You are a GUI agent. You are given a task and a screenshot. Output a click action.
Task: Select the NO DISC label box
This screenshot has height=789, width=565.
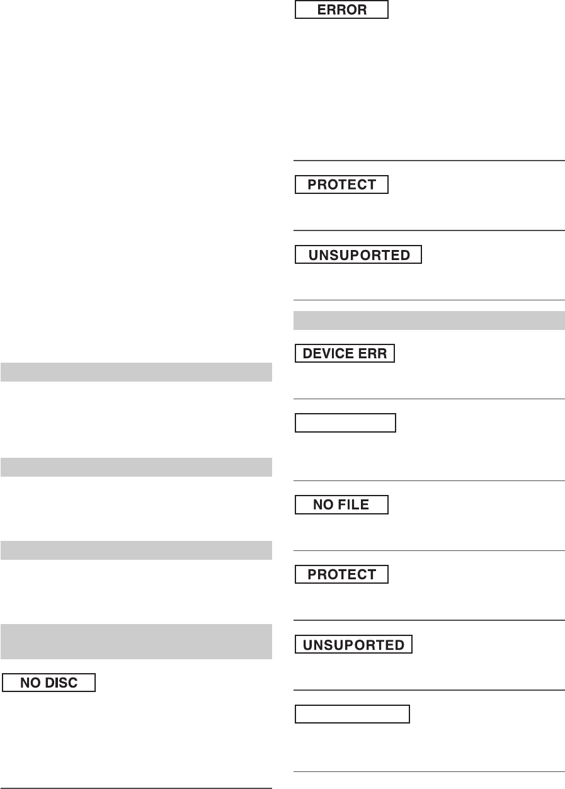pyautogui.click(x=49, y=683)
